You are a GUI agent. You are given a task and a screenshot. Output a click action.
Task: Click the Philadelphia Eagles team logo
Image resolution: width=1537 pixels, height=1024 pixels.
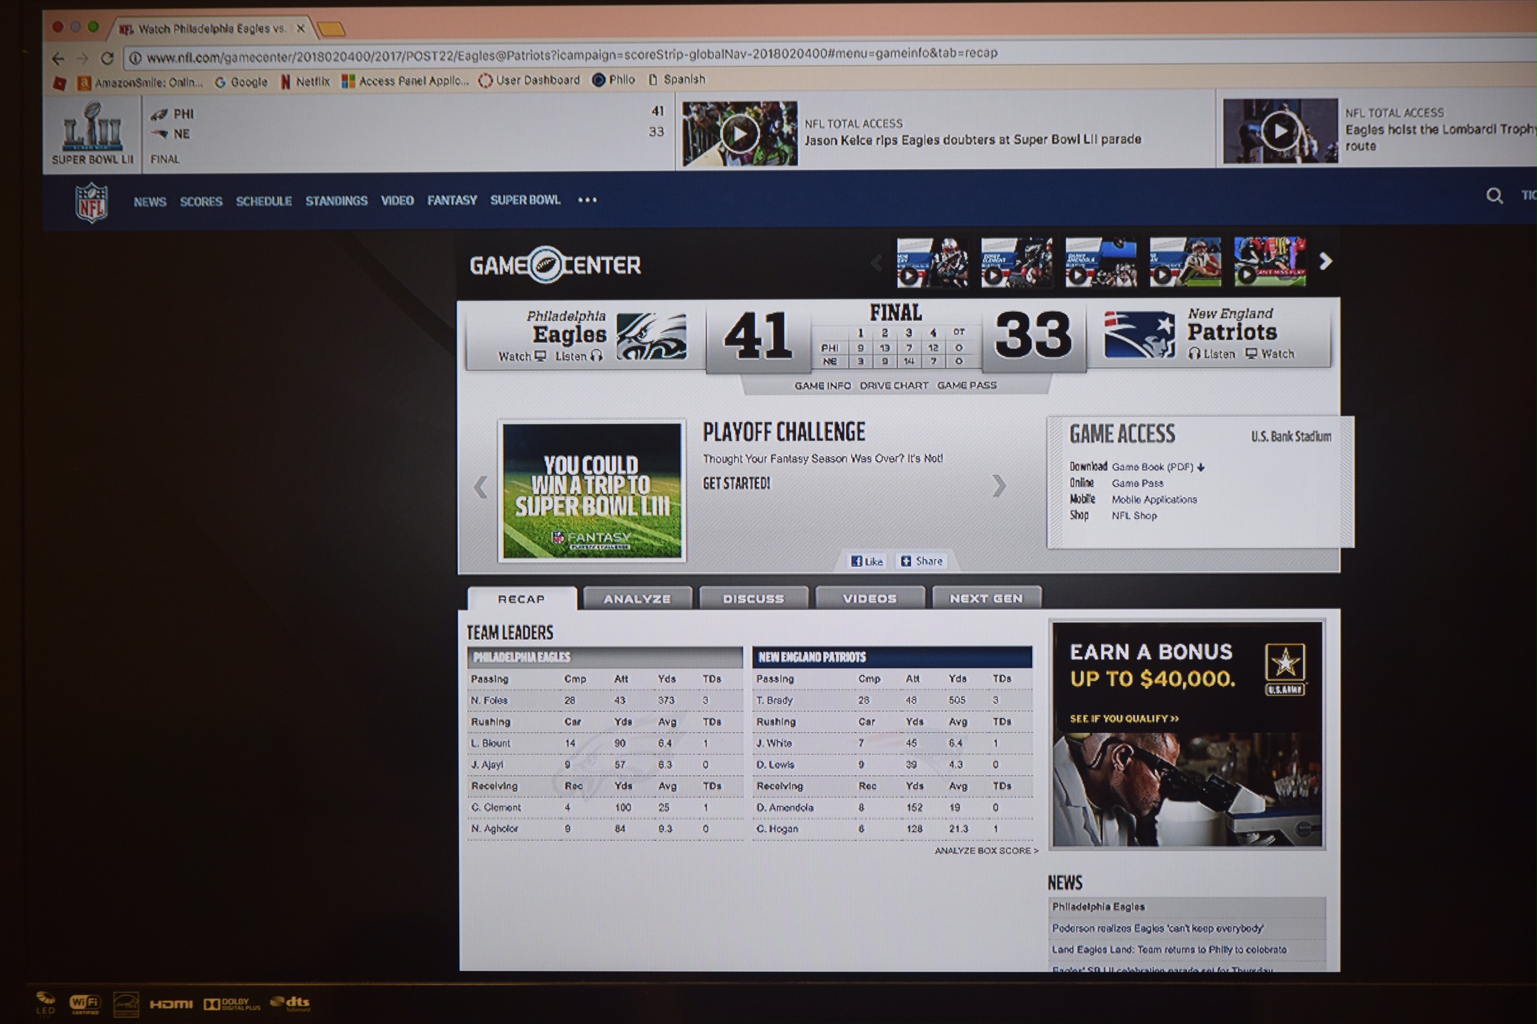(x=652, y=336)
